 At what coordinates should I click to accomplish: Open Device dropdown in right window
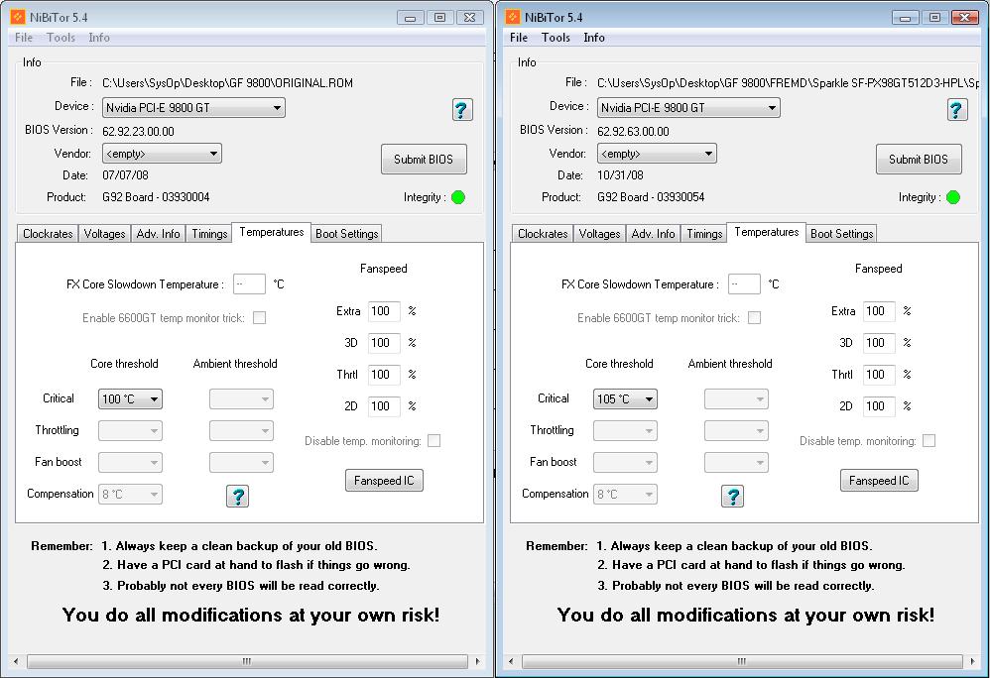coord(688,108)
